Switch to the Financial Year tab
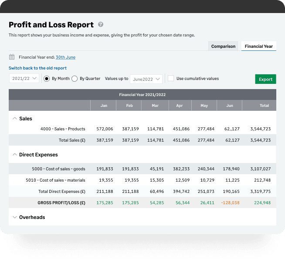The height and width of the screenshot is (262, 285). tap(259, 46)
